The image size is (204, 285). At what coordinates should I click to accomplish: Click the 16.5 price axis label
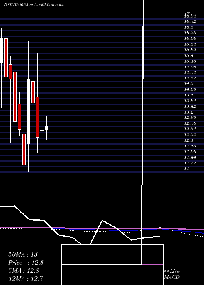click(x=188, y=27)
